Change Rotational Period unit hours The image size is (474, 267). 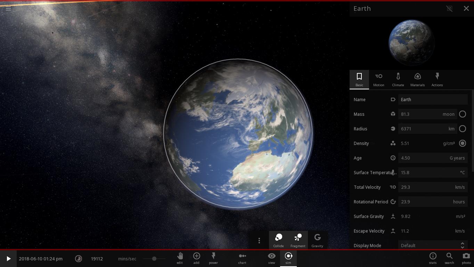tap(459, 202)
